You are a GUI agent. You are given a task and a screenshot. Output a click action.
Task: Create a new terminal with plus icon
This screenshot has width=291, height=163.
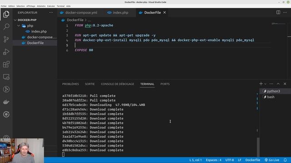[261, 84]
